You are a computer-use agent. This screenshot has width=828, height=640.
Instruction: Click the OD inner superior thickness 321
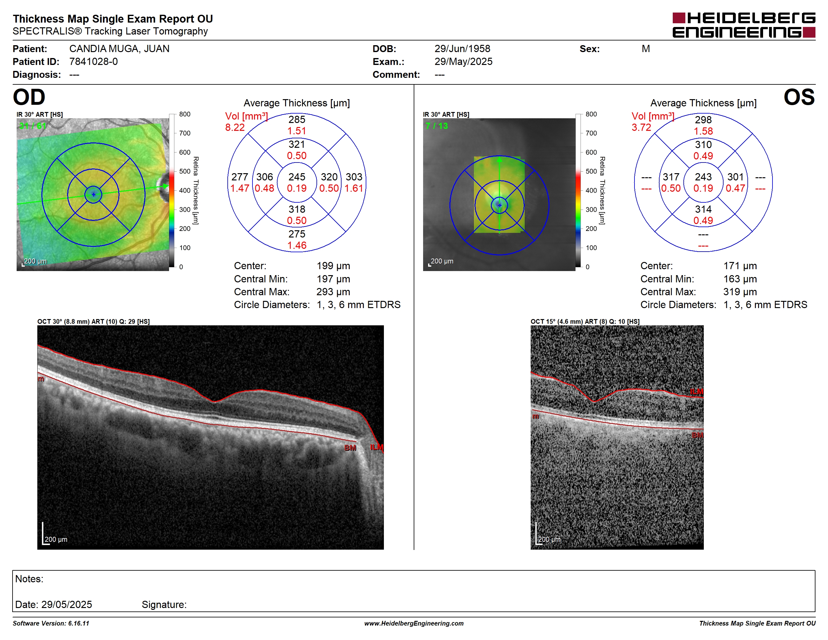[x=297, y=144]
